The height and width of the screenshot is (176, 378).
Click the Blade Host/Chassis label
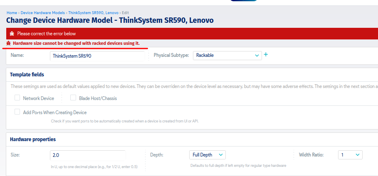[98, 98]
